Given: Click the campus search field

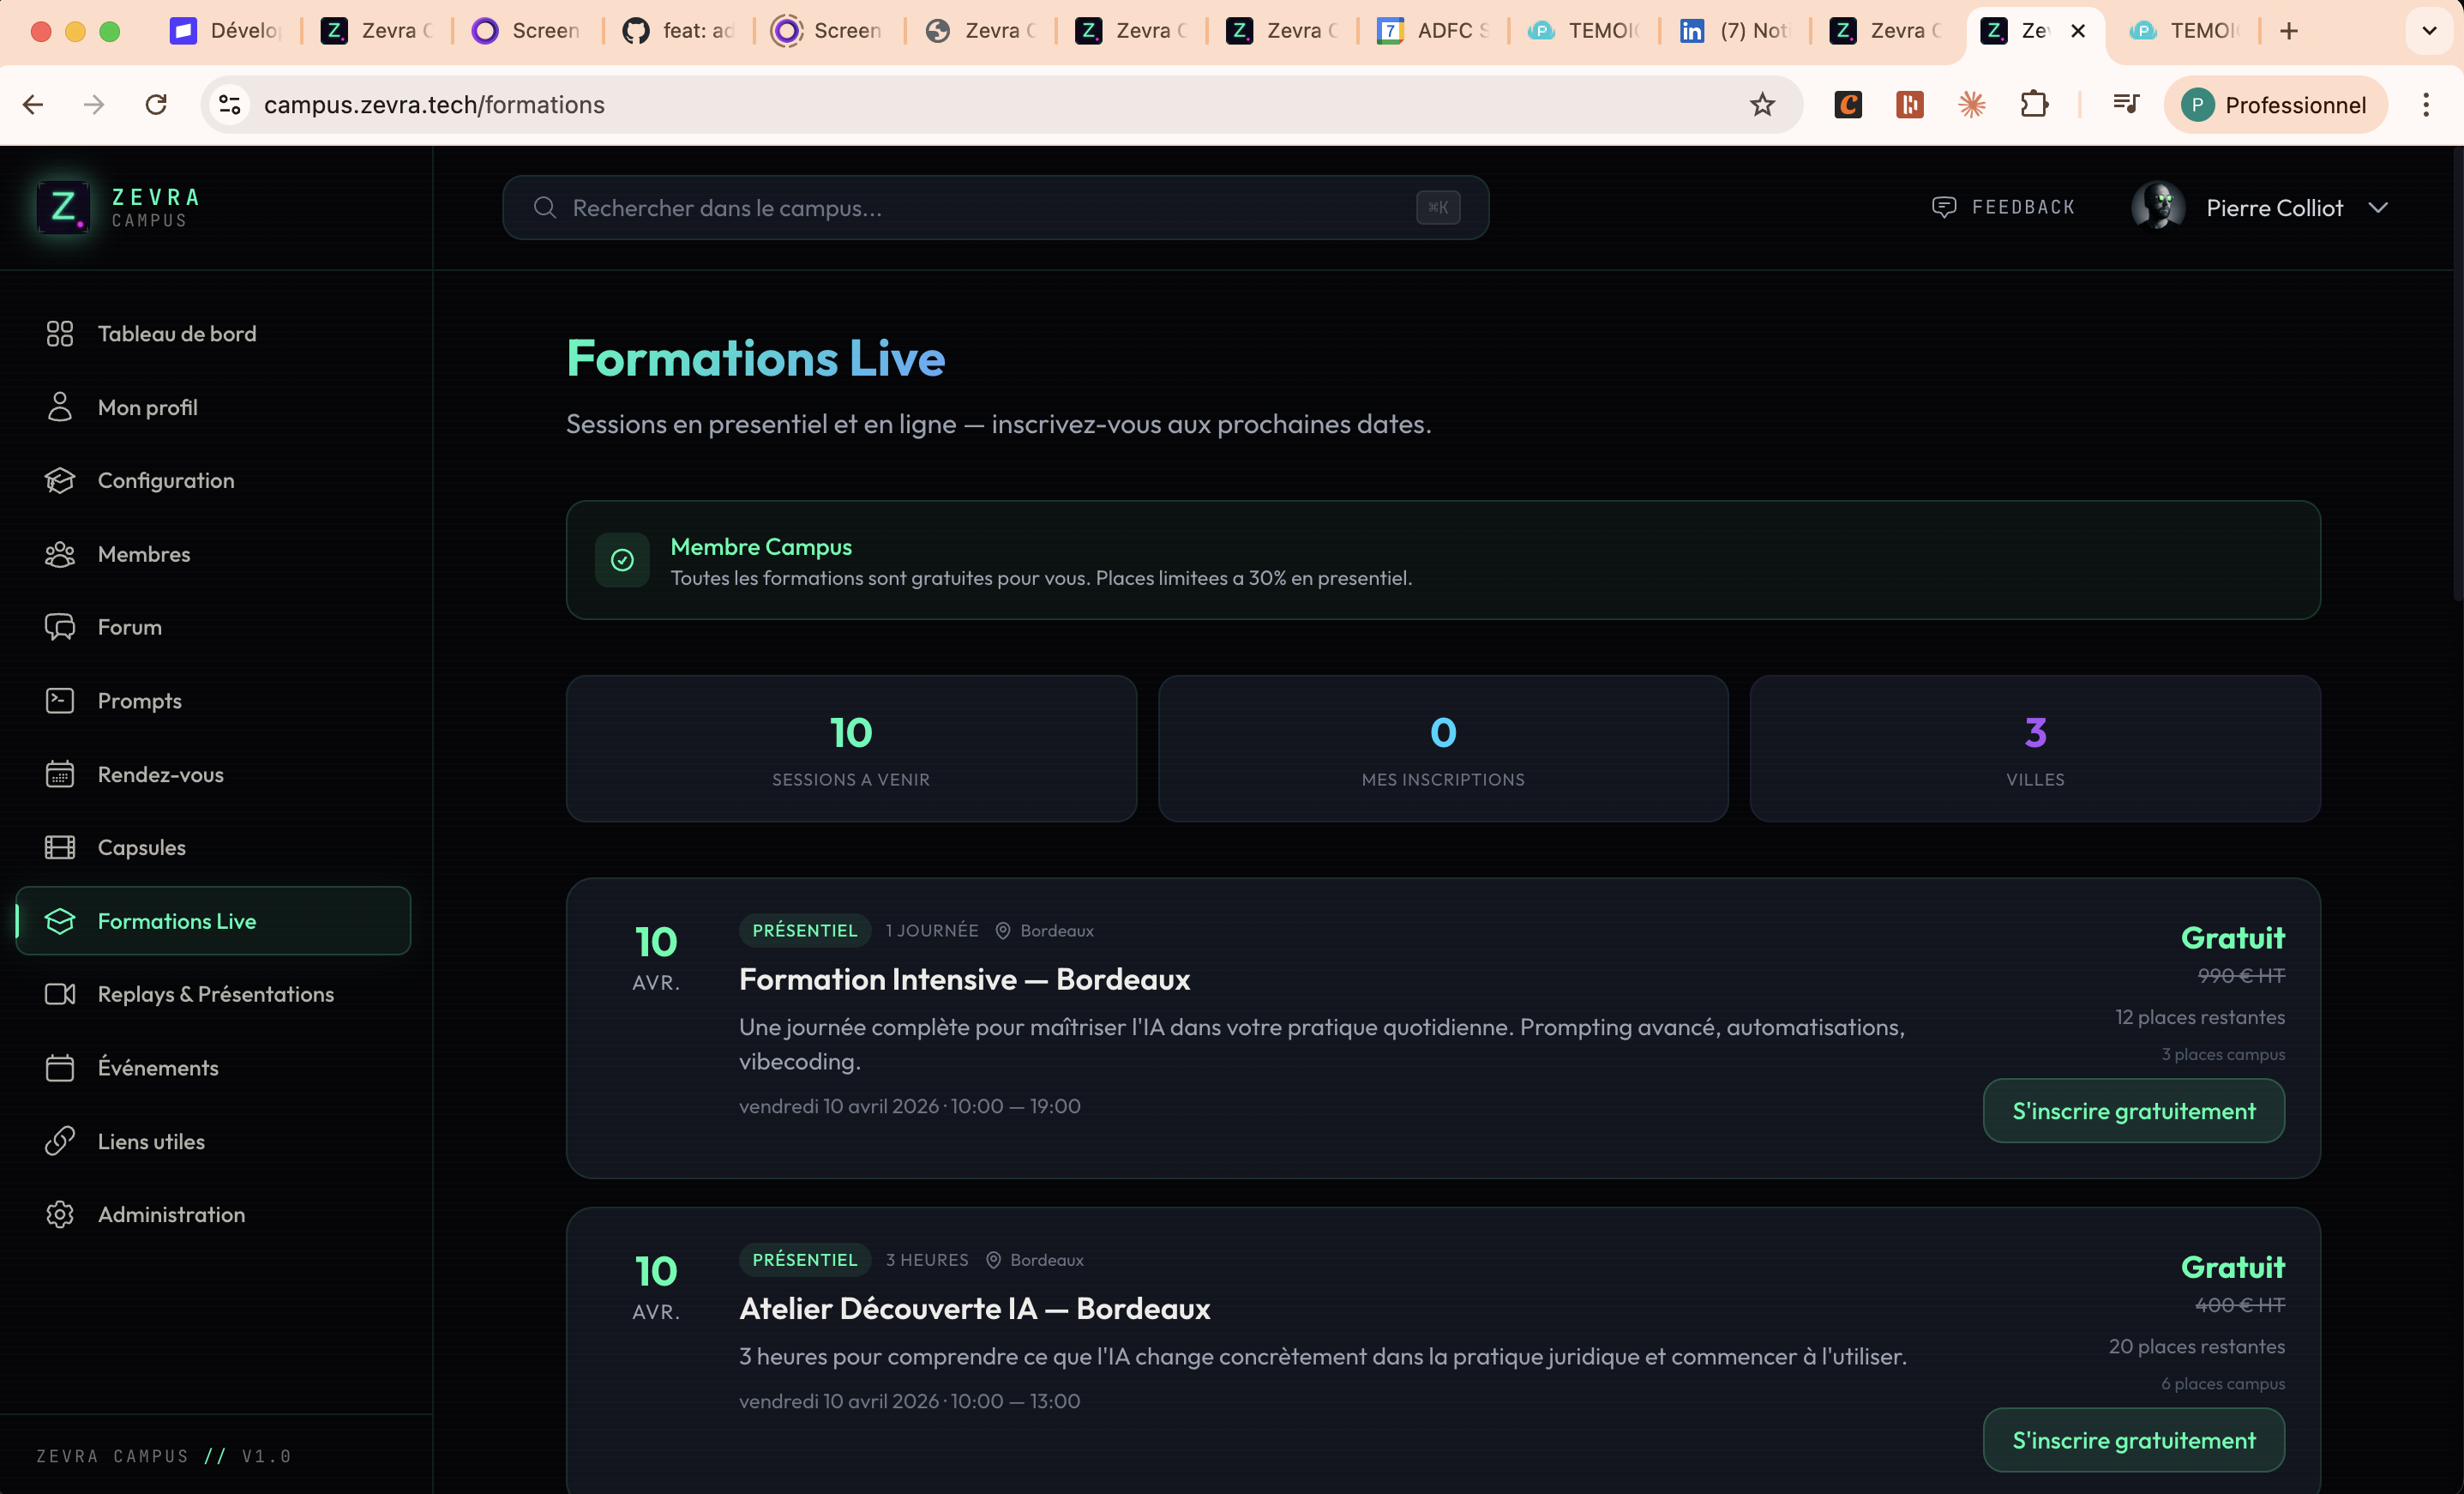Looking at the screenshot, I should coord(996,208).
